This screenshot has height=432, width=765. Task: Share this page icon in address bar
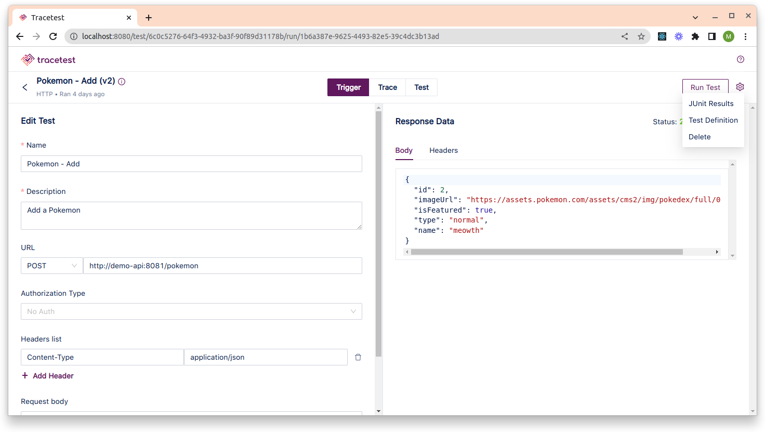pos(625,36)
